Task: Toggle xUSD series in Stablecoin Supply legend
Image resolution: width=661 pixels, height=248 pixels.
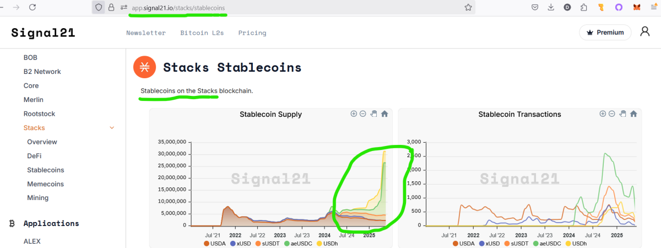Action: tap(241, 243)
